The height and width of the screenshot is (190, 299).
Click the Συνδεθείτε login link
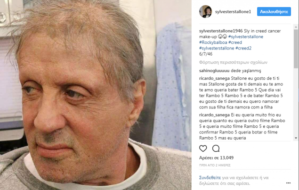coord(210,178)
